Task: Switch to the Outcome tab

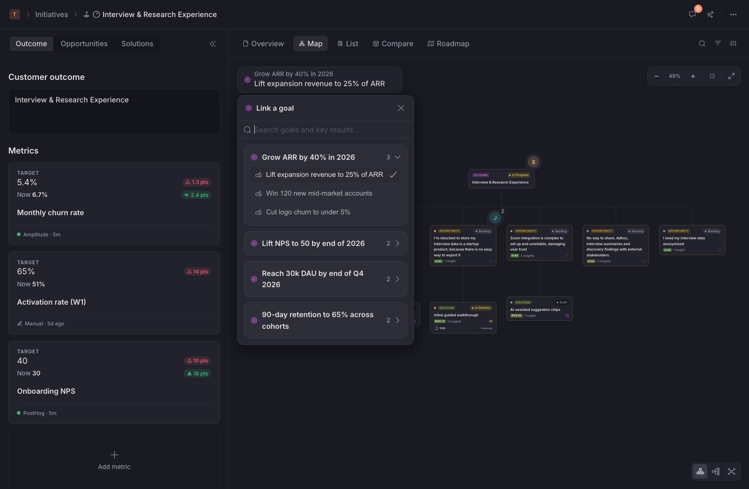Action: [31, 44]
